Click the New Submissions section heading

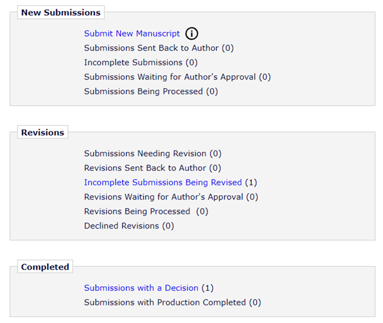(x=61, y=12)
